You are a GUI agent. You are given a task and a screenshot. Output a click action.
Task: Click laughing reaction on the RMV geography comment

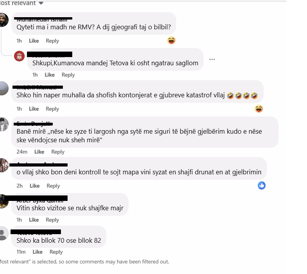tap(171, 40)
